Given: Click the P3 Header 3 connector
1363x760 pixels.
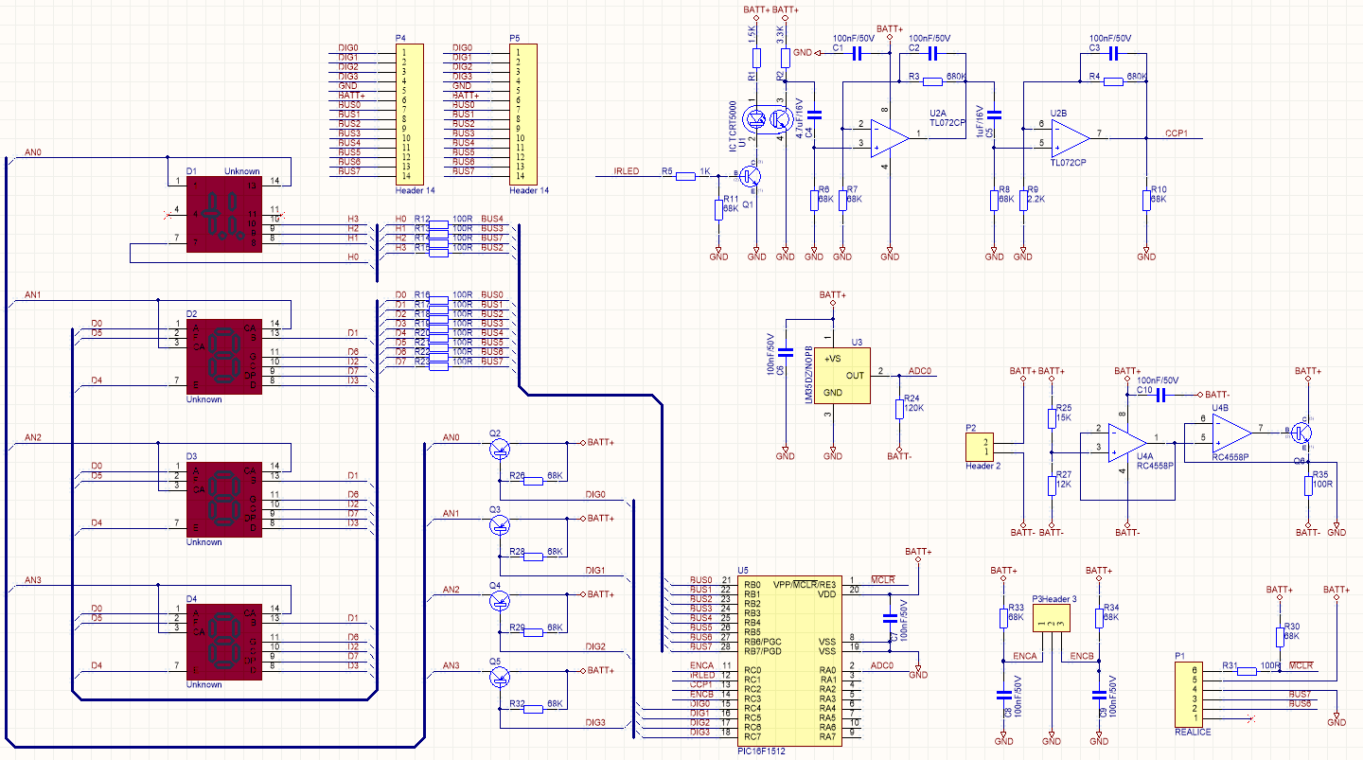Looking at the screenshot, I should click(x=1051, y=619).
